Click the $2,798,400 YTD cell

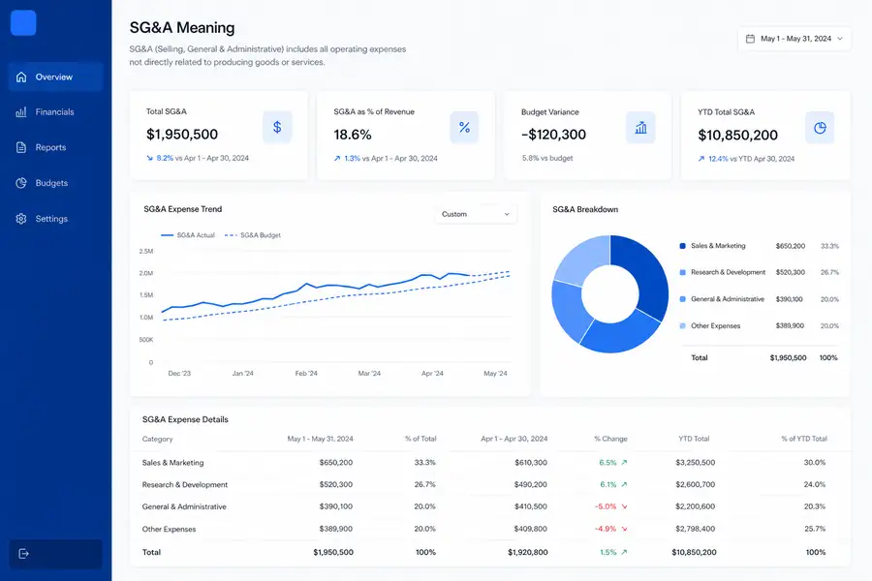[695, 529]
